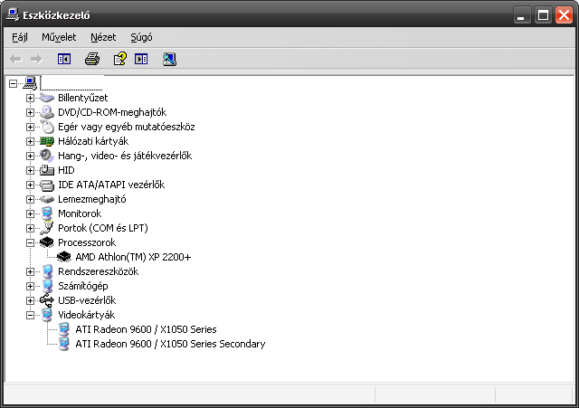Expand the DVD/CD-ROM-meghajtók category
This screenshot has width=579, height=408.
click(x=30, y=112)
